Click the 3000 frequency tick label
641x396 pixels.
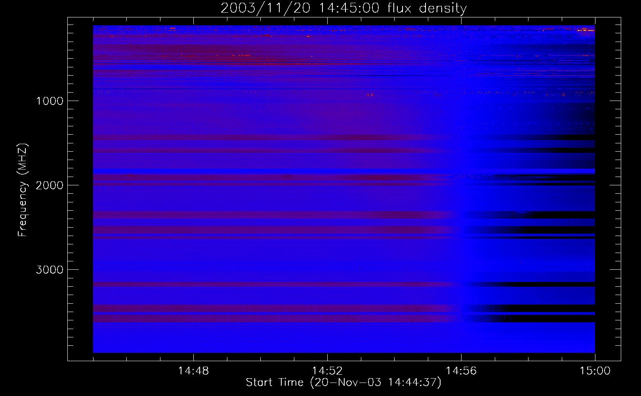tap(50, 270)
